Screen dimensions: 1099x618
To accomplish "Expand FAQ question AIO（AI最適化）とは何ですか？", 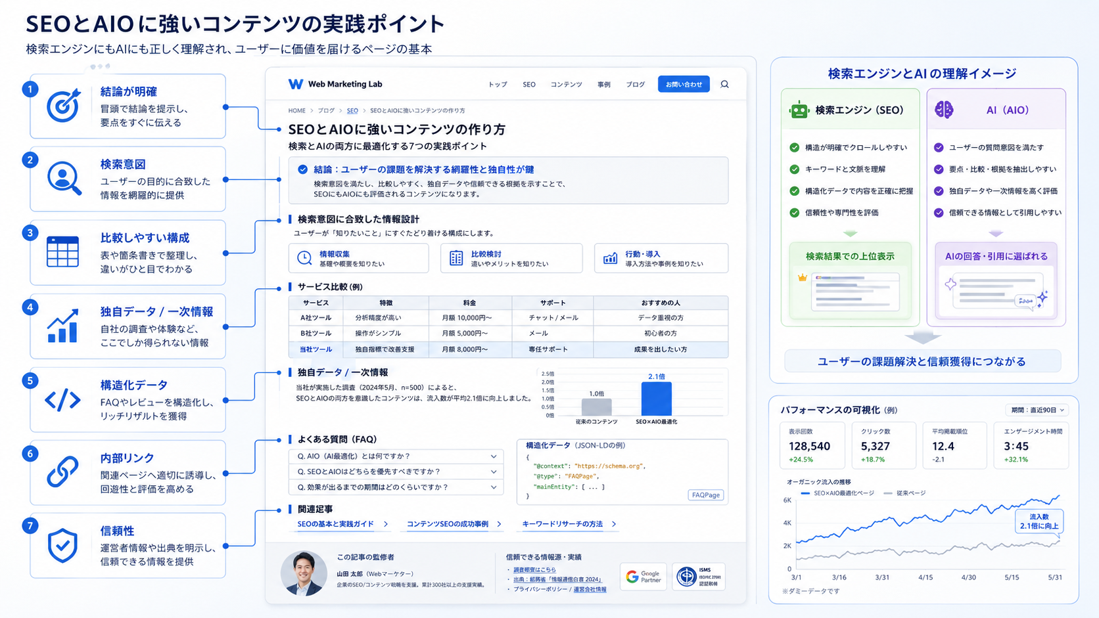I will [396, 456].
